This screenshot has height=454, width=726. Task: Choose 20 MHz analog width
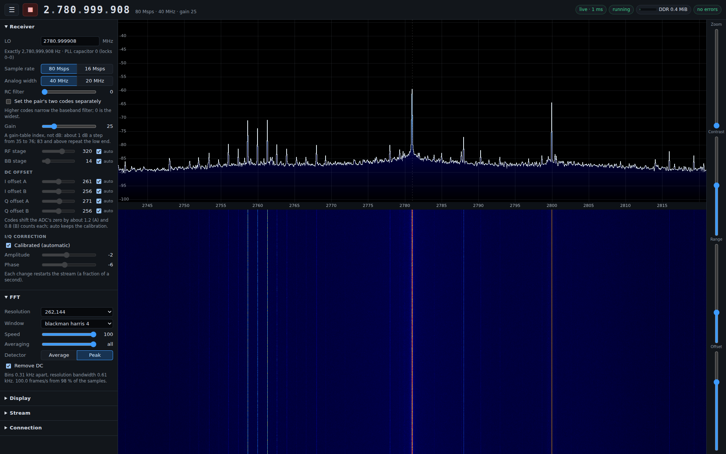pyautogui.click(x=95, y=81)
